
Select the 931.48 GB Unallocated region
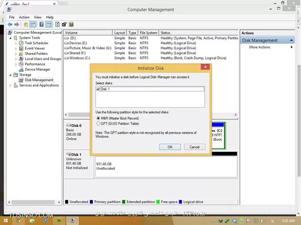166,167
